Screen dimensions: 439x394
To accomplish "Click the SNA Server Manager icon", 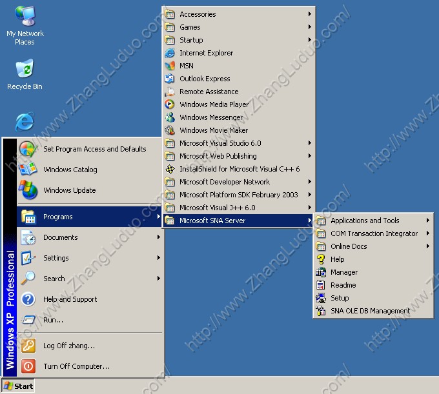I will 321,272.
